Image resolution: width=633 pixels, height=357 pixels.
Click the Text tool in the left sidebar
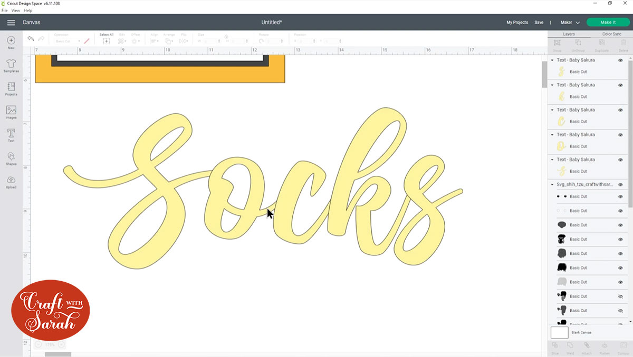coord(11,135)
